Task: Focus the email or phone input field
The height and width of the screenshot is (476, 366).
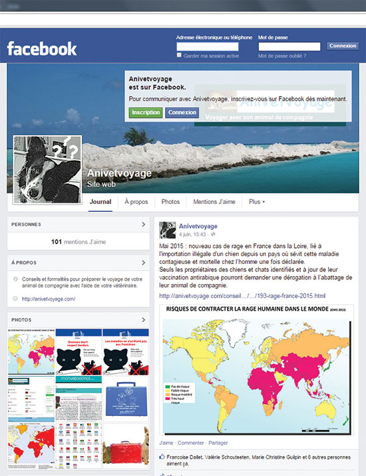Action: [208, 47]
